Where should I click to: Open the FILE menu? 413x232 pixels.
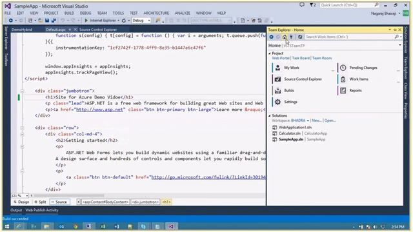pyautogui.click(x=8, y=13)
